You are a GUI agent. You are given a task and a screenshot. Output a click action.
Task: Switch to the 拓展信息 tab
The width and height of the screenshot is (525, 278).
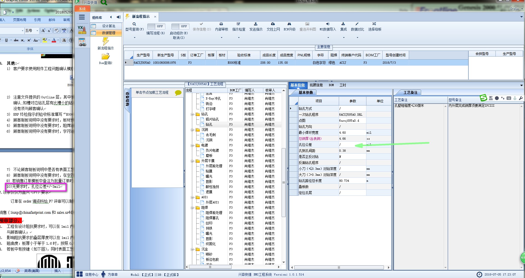(316, 85)
